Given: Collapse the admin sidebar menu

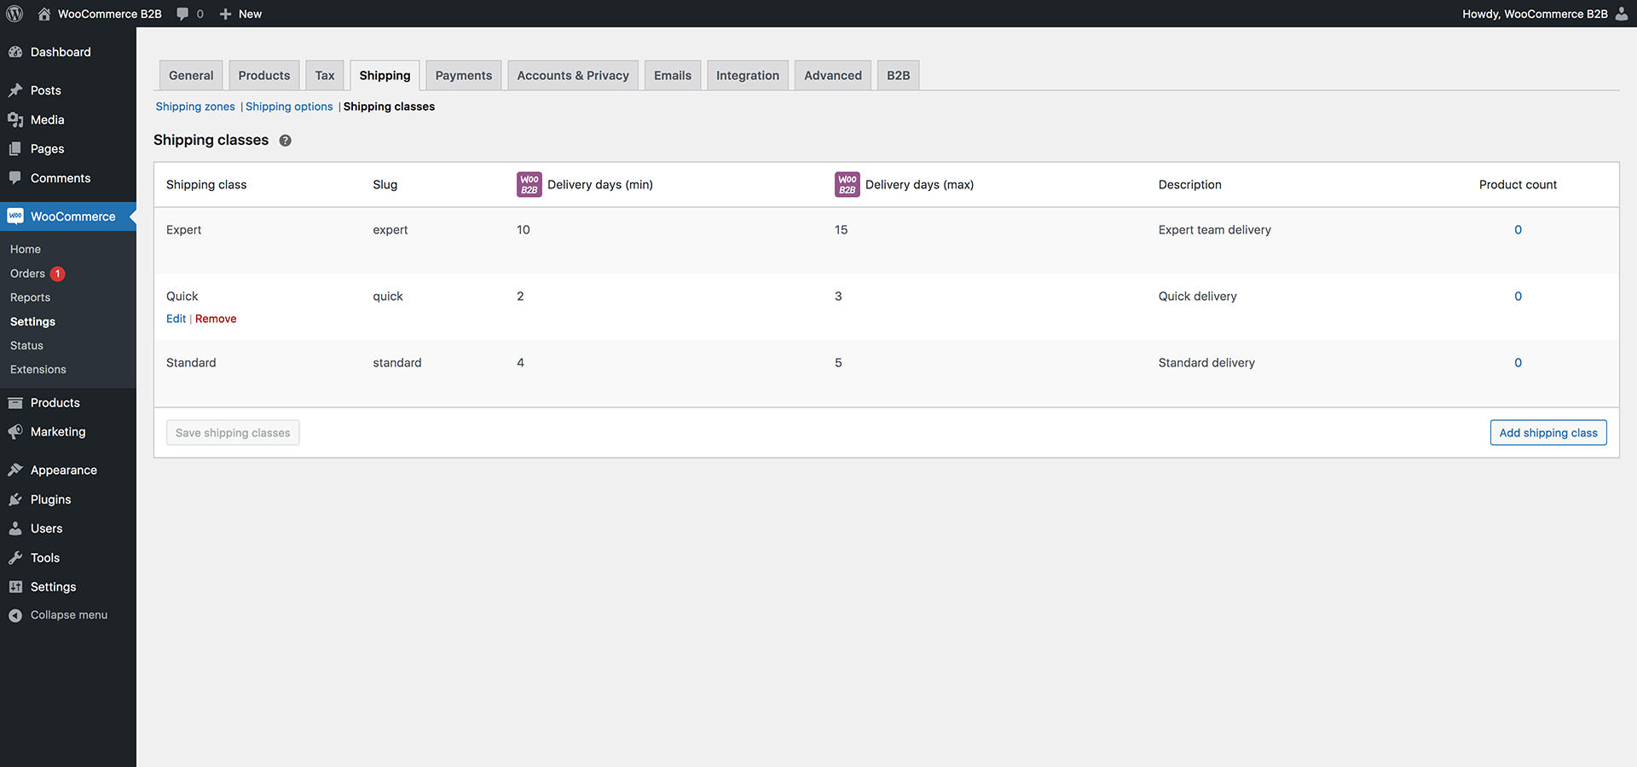Looking at the screenshot, I should point(58,615).
